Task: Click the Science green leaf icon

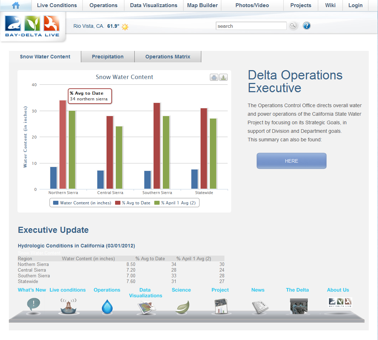Action: coord(182,307)
